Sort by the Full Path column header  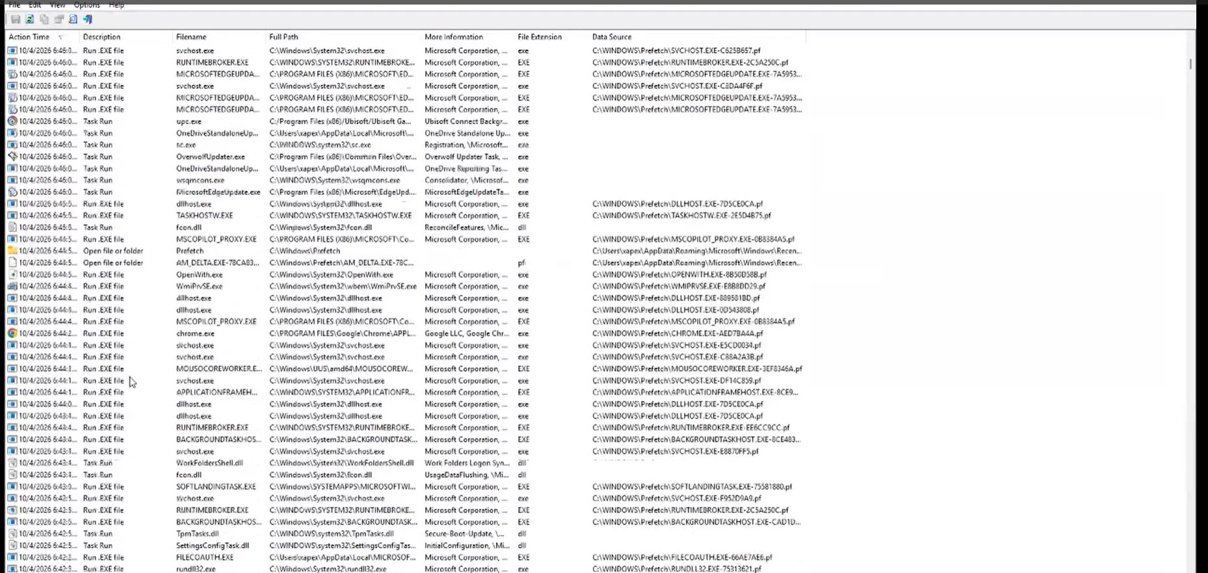[x=343, y=37]
